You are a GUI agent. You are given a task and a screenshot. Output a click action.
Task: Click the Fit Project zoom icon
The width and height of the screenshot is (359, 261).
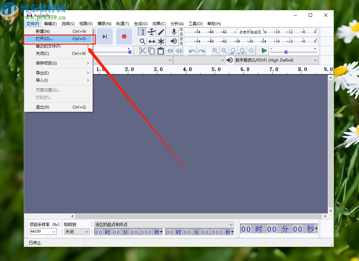coord(242,51)
